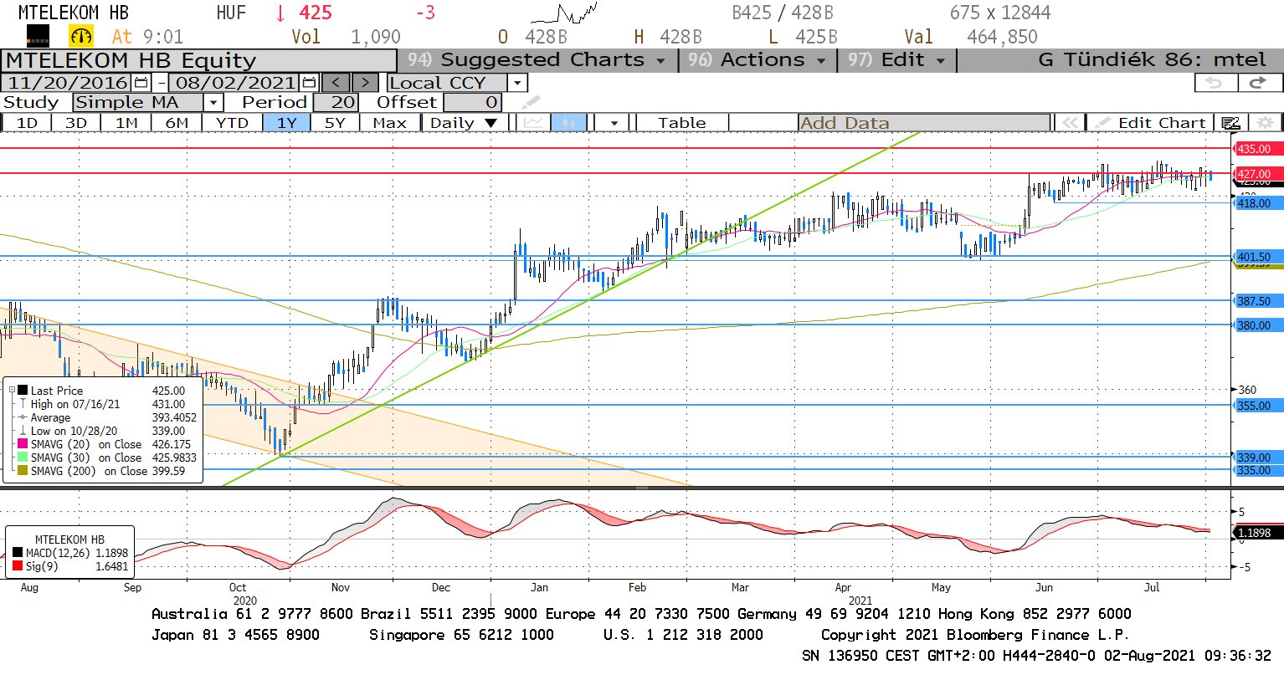Click the SMAVG (30) green color swatch
This screenshot has width=1284, height=680.
point(23,458)
